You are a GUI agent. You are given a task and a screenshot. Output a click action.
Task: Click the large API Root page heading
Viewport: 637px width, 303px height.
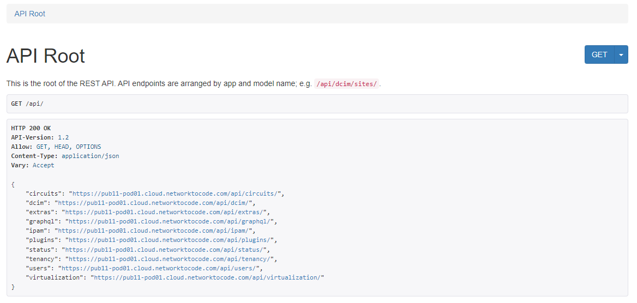pyautogui.click(x=46, y=56)
